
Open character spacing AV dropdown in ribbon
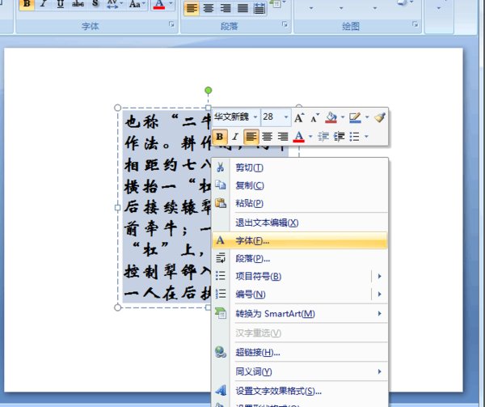click(x=114, y=4)
